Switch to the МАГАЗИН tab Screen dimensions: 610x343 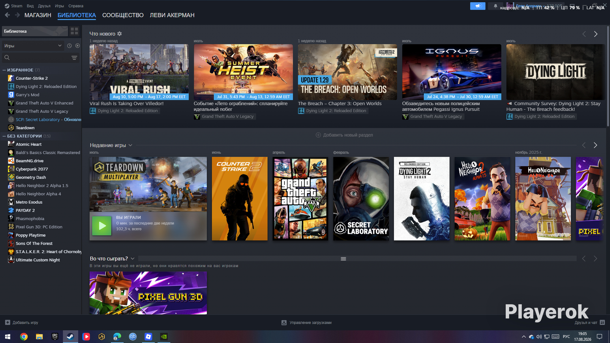(x=38, y=15)
